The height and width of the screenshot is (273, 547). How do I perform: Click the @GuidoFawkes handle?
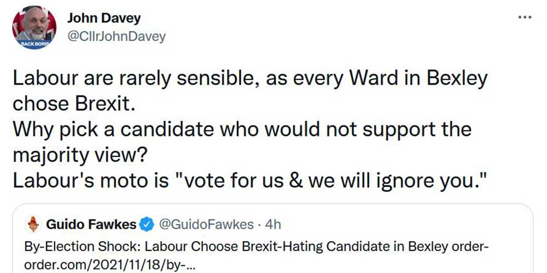[x=205, y=224]
